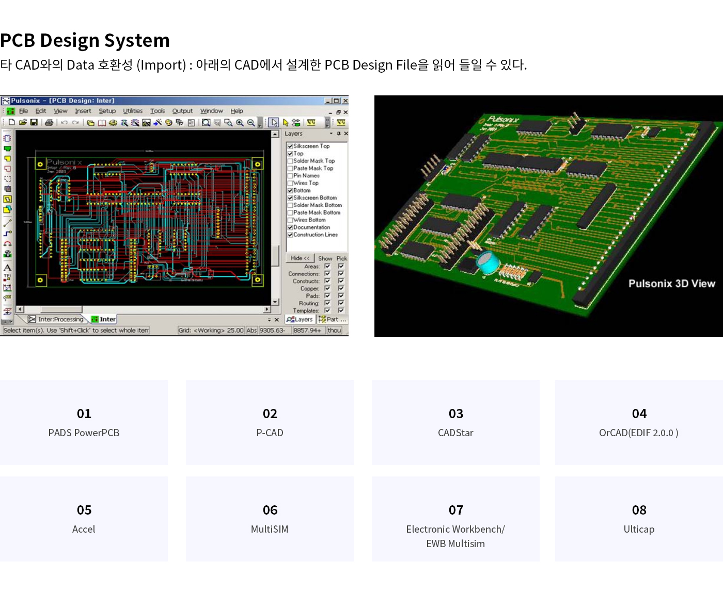Open the Tools menu
This screenshot has height=594, width=723.
click(x=158, y=111)
